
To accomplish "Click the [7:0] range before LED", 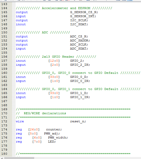I will coord(37,142).
